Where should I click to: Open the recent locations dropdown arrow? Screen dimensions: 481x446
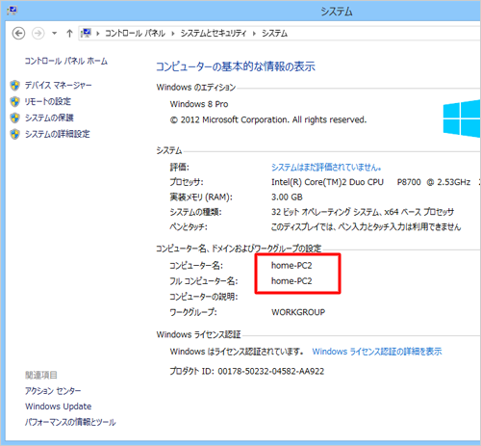[x=55, y=33]
